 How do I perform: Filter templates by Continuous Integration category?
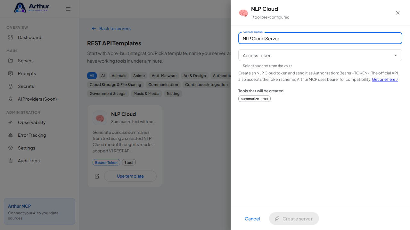coord(206,85)
